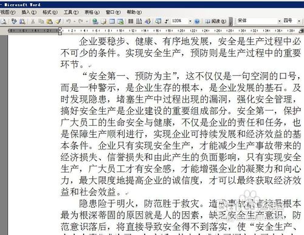Switch to Reading layout with 阅读 button
The height and width of the screenshot is (235, 304).
(216, 21)
